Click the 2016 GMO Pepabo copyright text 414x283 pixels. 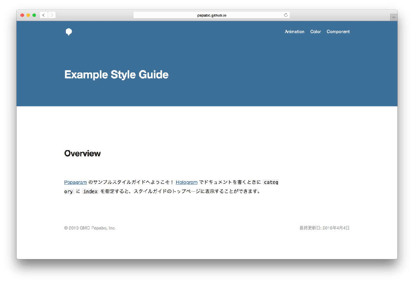90,228
